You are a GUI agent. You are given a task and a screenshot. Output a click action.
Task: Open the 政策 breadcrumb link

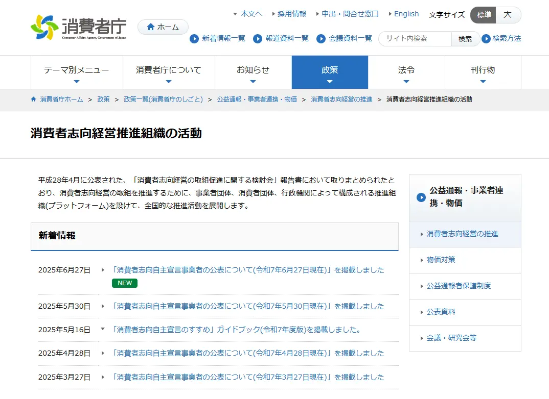103,99
